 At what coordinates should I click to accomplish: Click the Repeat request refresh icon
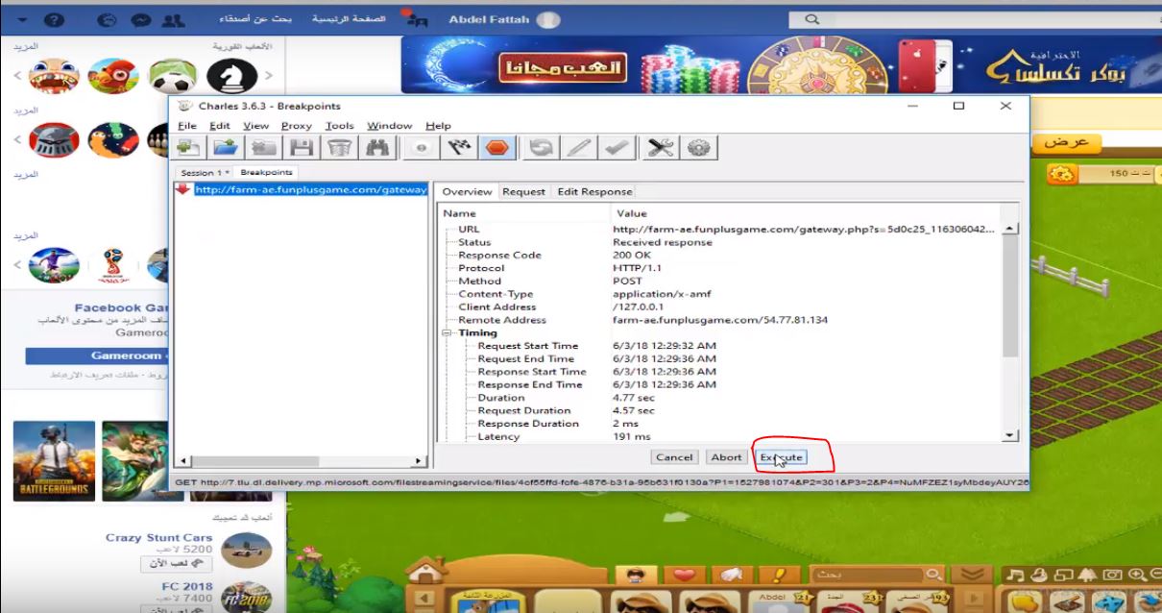click(x=543, y=147)
